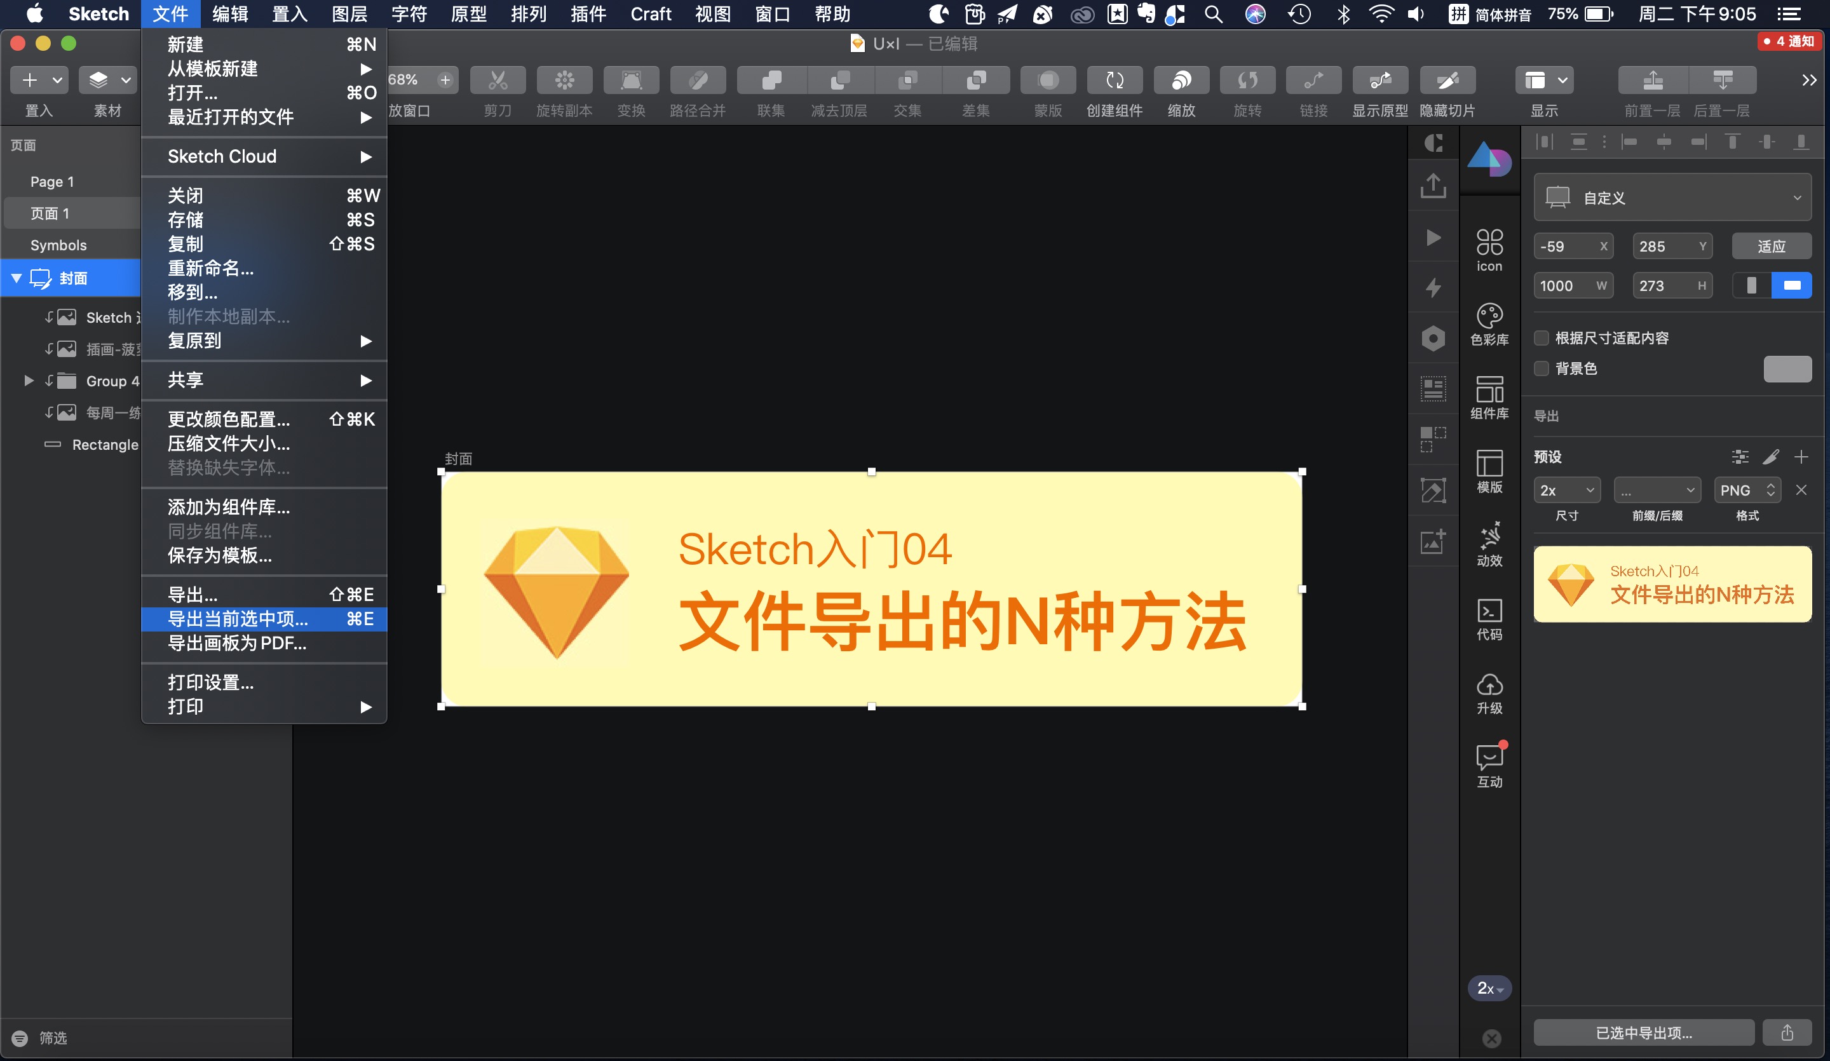Open the interaction (互动) chat icon

pos(1489,766)
